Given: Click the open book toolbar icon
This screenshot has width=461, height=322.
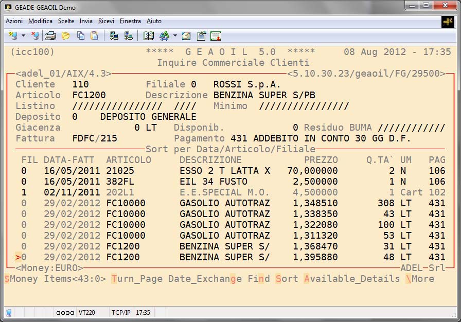Looking at the screenshot, I should 149,36.
